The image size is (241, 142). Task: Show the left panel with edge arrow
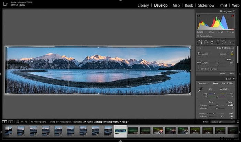click(1, 74)
